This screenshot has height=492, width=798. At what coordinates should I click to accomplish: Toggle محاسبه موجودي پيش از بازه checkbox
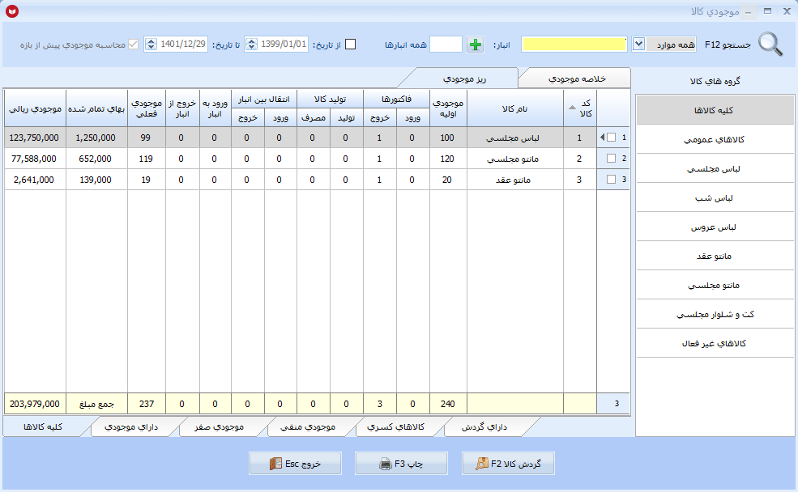coord(134,45)
